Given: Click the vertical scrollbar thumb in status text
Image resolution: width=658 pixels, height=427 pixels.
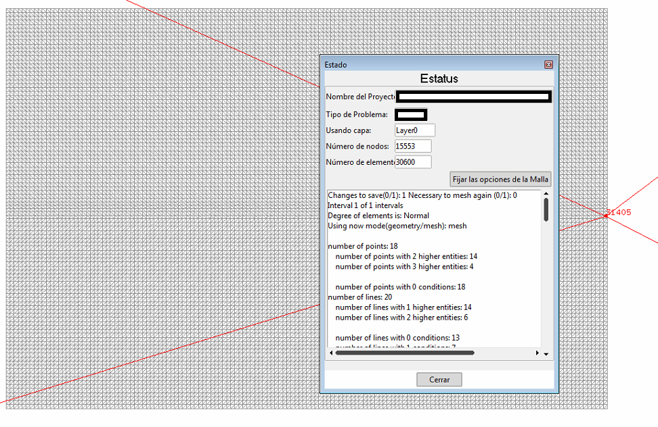Looking at the screenshot, I should point(546,209).
